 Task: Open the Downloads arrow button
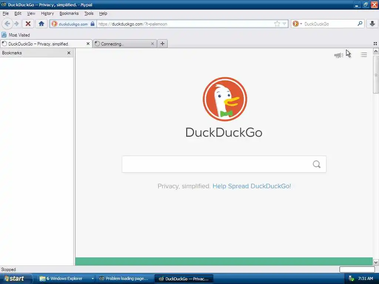click(372, 24)
